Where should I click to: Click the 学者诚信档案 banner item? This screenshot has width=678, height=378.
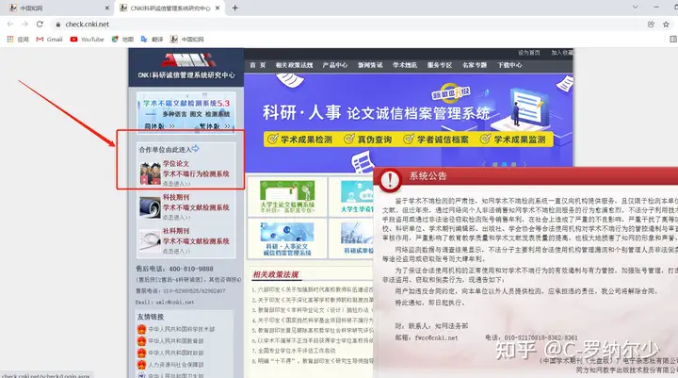[436, 140]
